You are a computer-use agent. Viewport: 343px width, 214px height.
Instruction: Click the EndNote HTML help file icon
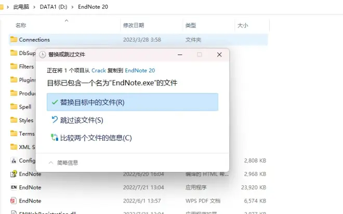pyautogui.click(x=14, y=174)
